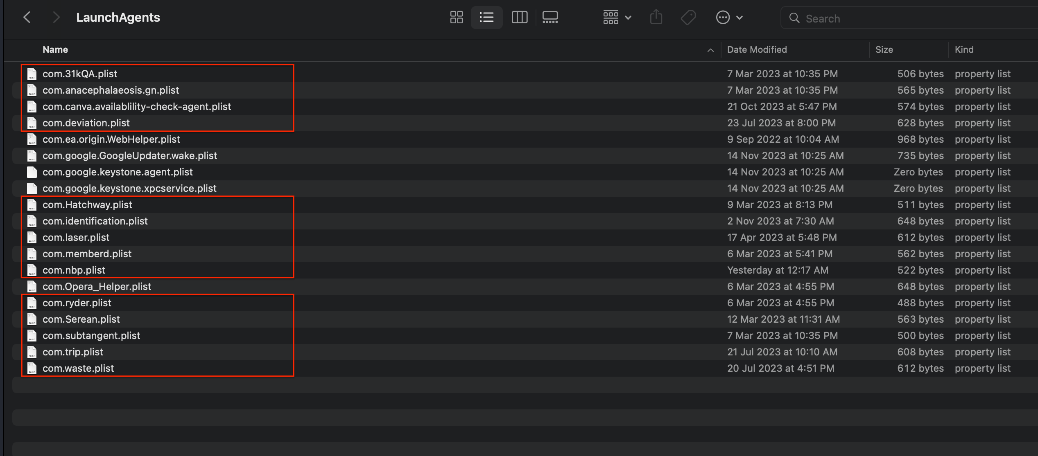Go back with the left chevron
The width and height of the screenshot is (1038, 456).
tap(27, 17)
